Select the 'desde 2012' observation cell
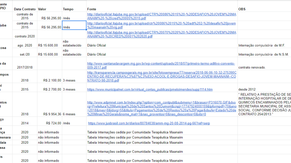This screenshot has width=291, height=163. pos(264,89)
